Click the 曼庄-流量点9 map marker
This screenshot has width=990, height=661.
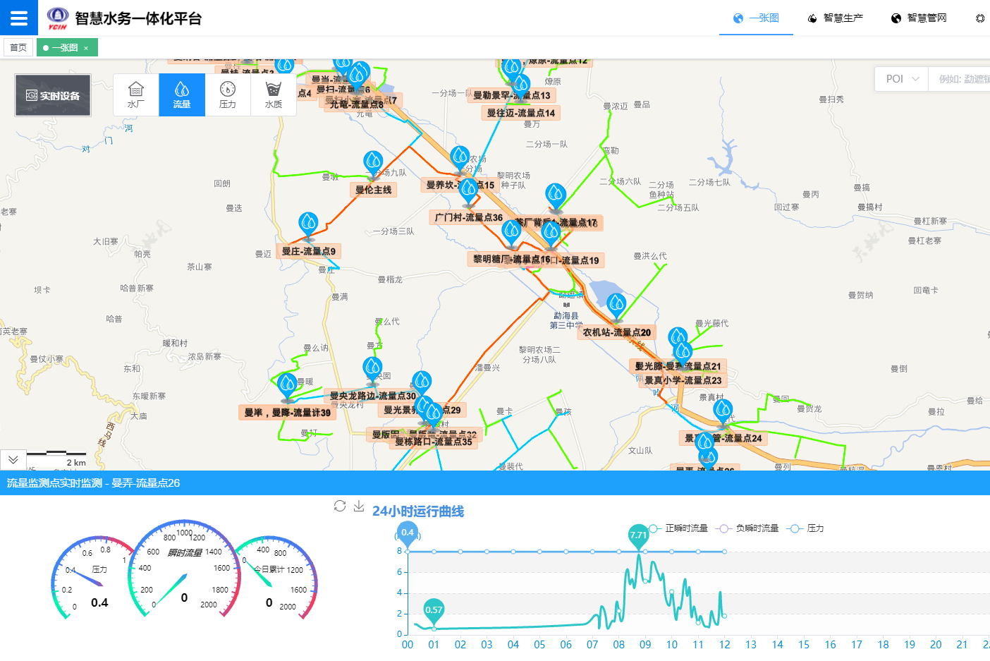pos(308,226)
